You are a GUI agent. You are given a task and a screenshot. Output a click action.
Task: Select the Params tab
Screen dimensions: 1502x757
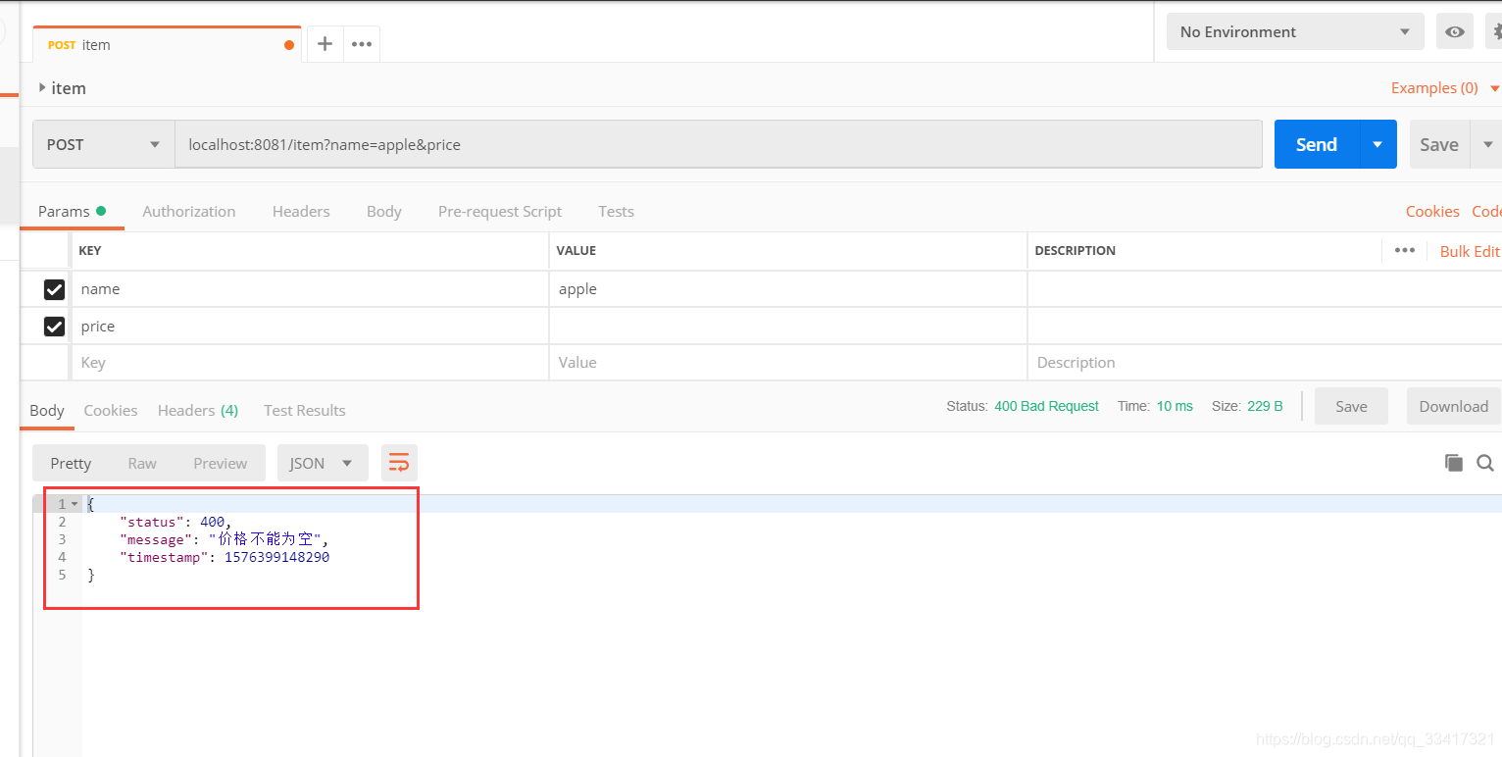tap(72, 211)
